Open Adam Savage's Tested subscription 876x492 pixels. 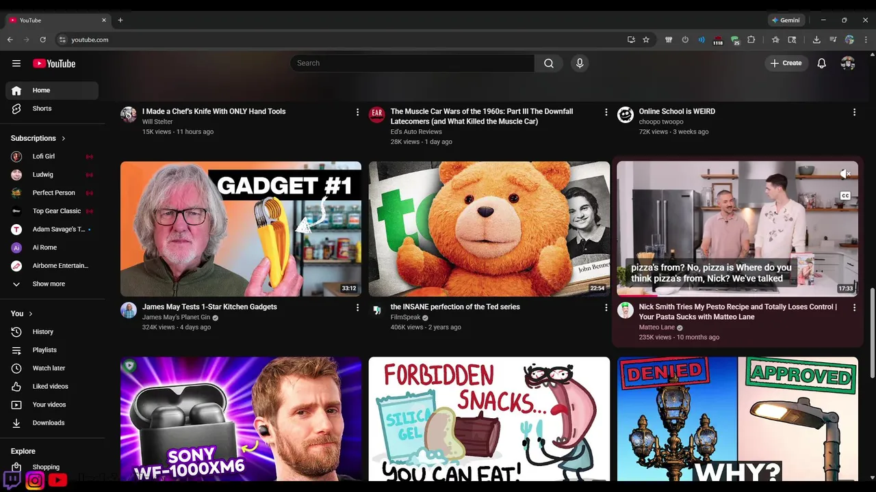pyautogui.click(x=52, y=229)
